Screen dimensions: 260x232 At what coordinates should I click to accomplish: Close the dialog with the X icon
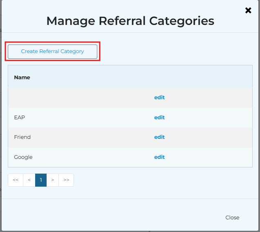pyautogui.click(x=248, y=11)
